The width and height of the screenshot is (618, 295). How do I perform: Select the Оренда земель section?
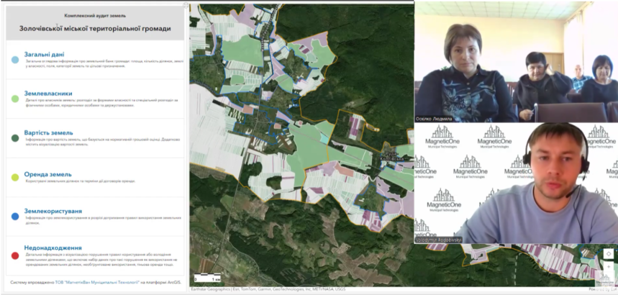click(48, 174)
